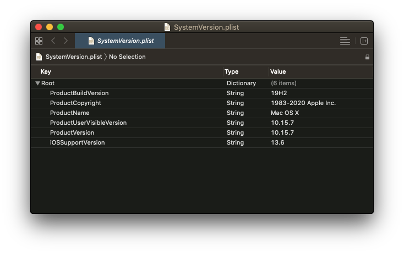The width and height of the screenshot is (404, 254).
Task: Collapse the Root dictionary disclosure triangle
Action: pos(37,83)
